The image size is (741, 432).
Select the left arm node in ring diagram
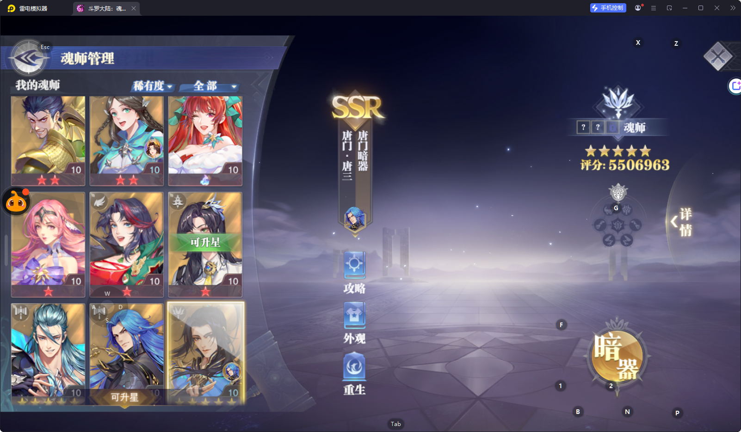(600, 225)
